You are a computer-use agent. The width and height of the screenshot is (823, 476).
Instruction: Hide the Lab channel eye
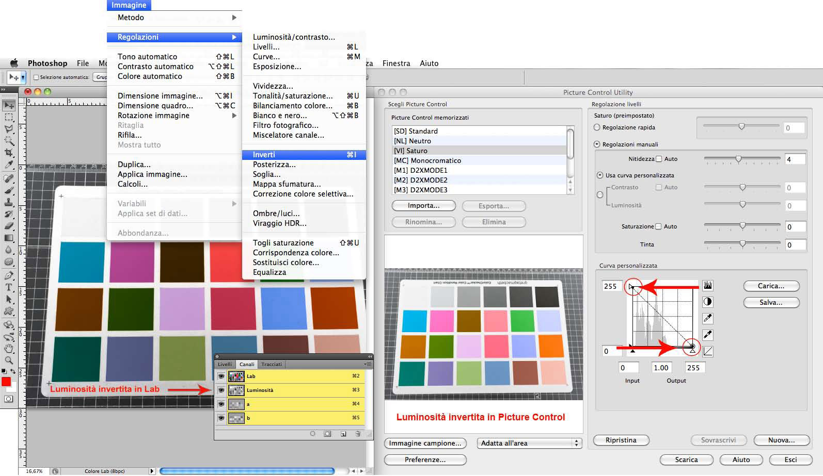coord(221,376)
